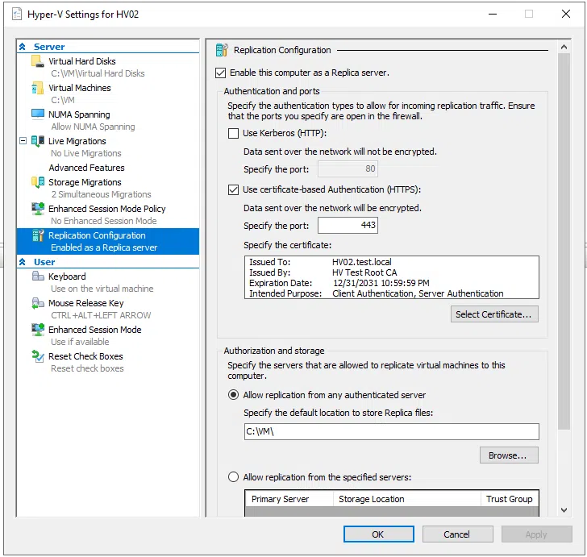Disable the Replica server checkbox
Viewport: 587px width, 557px height.
click(221, 73)
